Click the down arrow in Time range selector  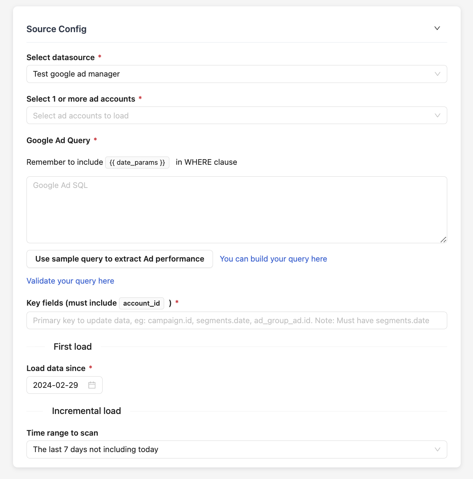point(438,449)
